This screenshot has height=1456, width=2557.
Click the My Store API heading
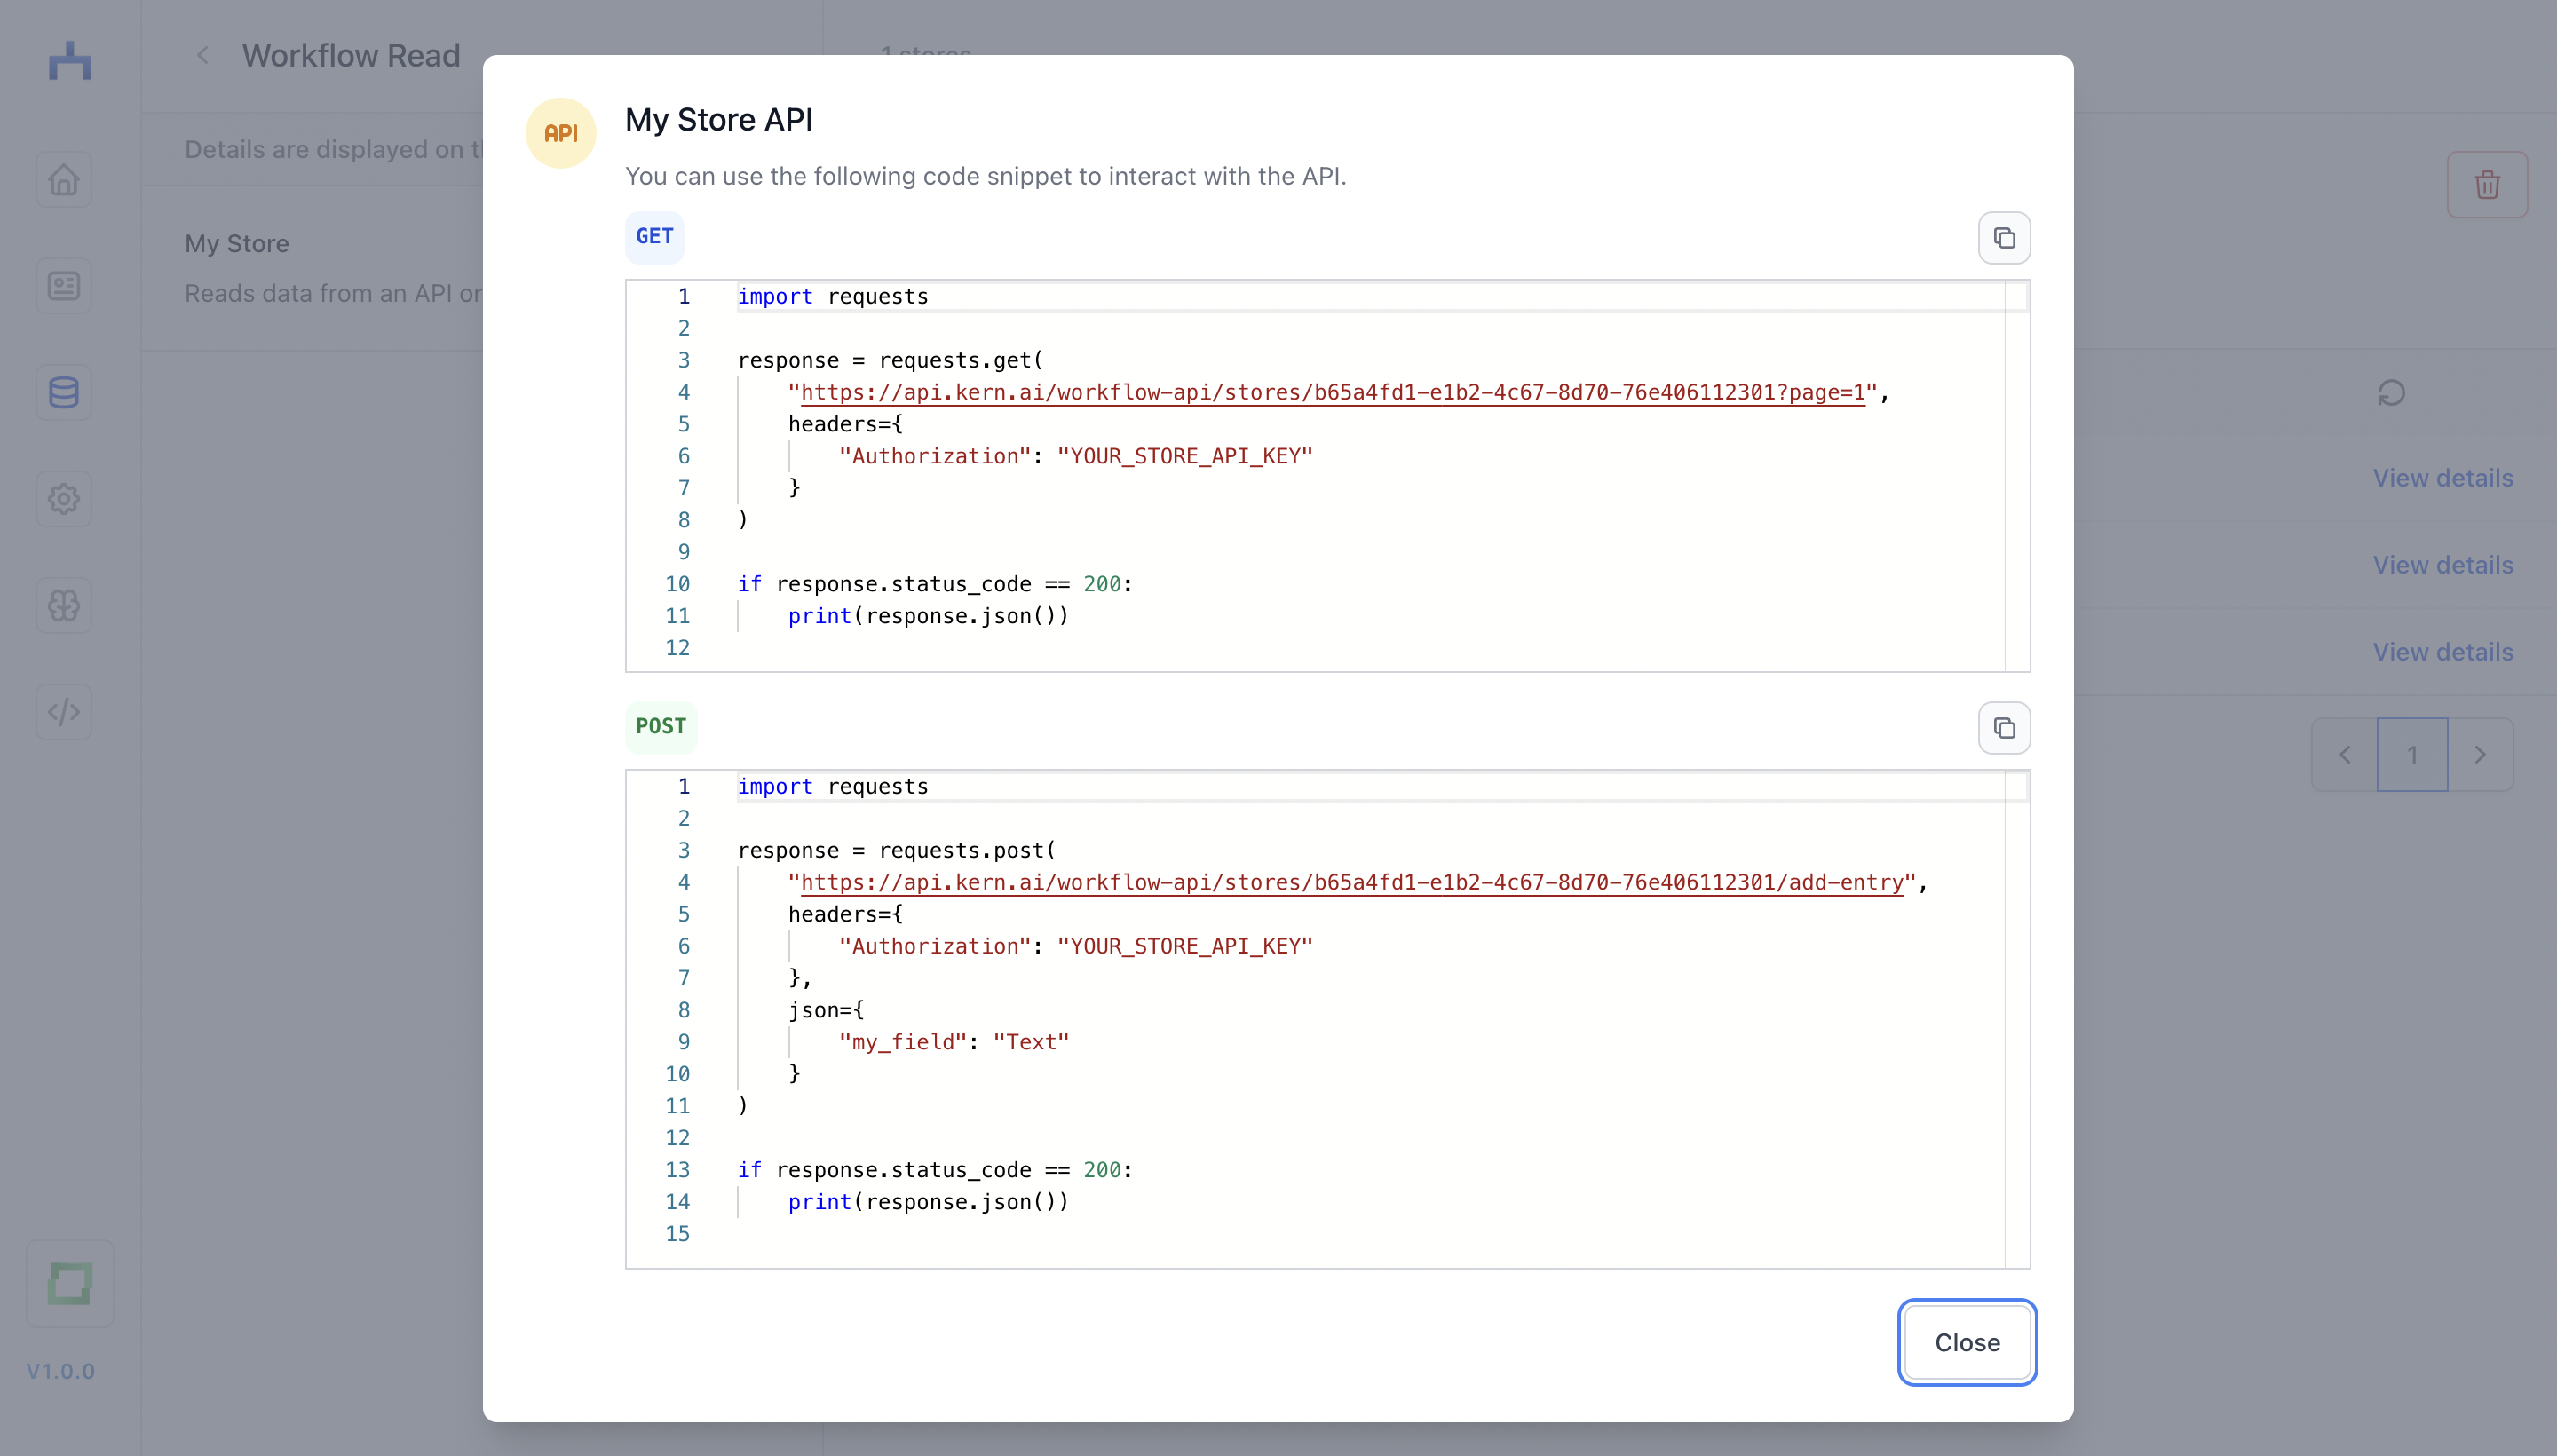(719, 119)
